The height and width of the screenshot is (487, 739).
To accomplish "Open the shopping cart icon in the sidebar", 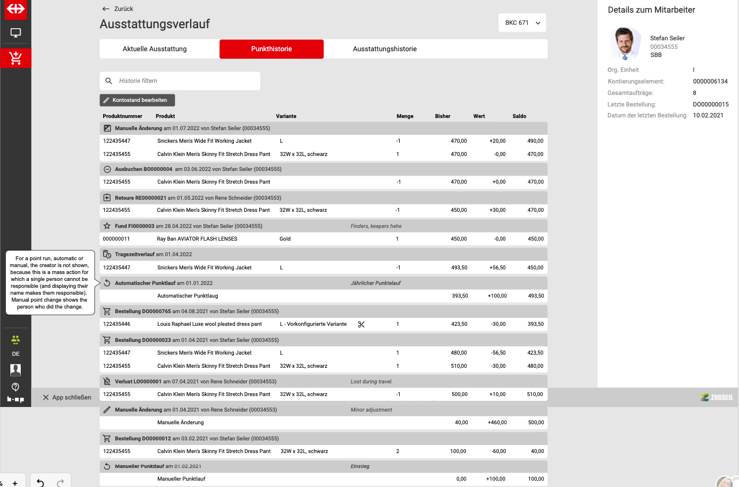I will (x=16, y=58).
